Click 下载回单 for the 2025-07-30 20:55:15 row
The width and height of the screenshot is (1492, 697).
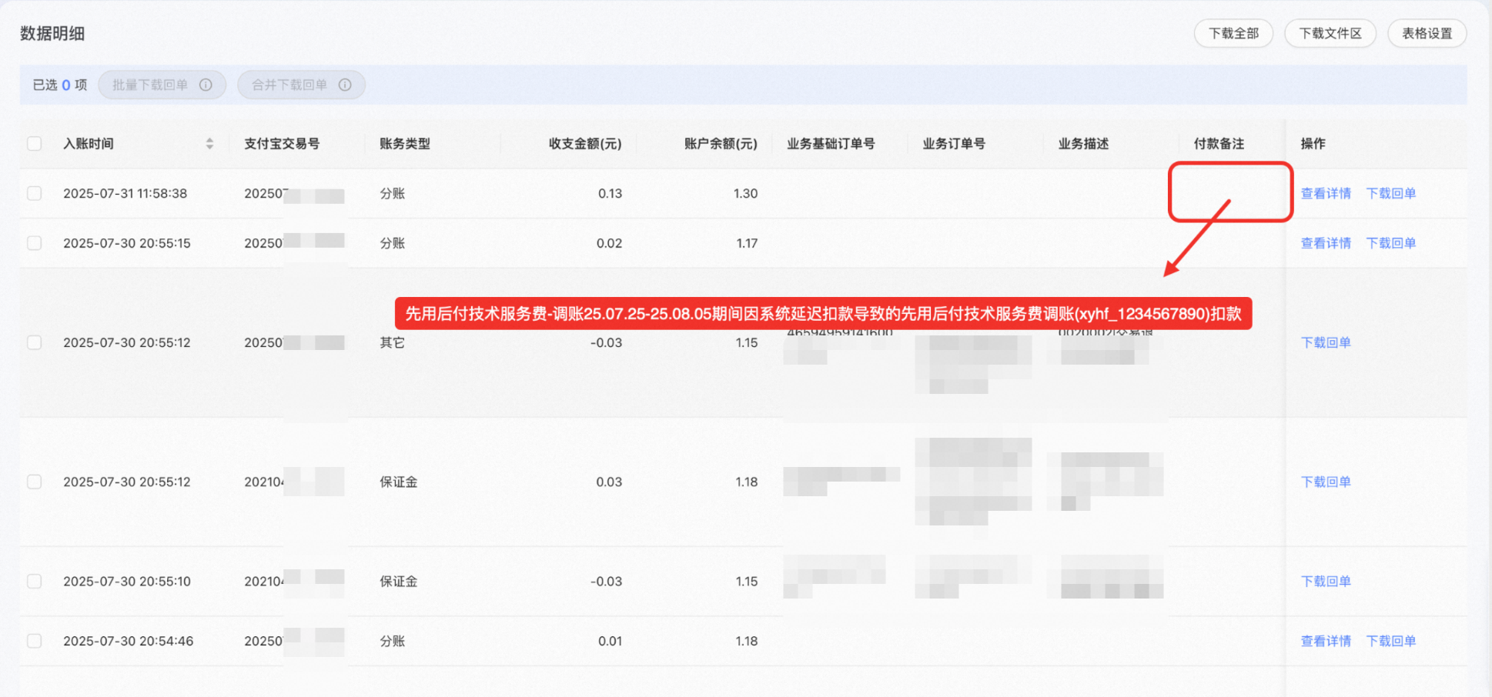(x=1391, y=243)
